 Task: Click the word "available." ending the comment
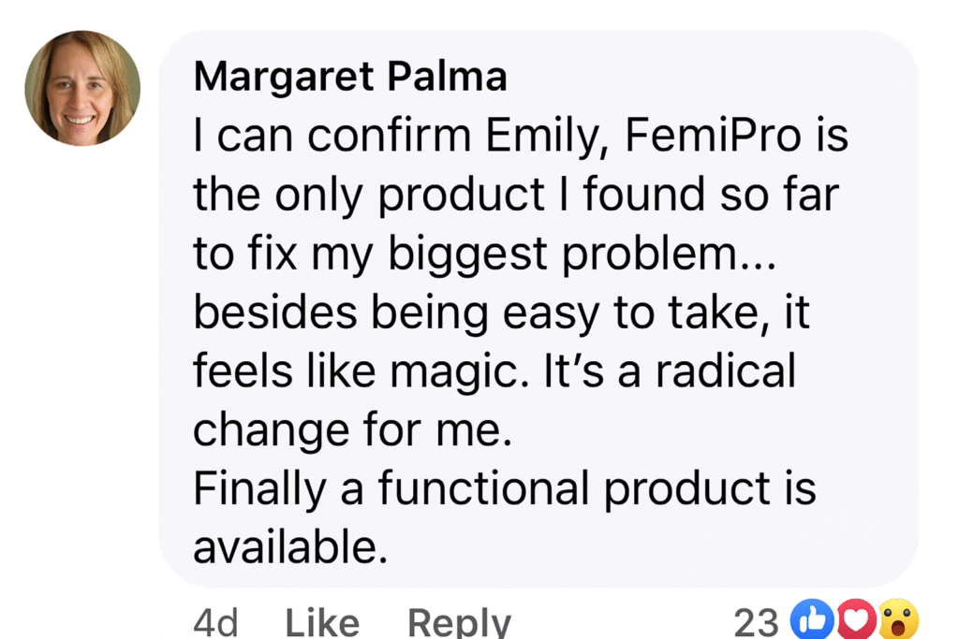pyautogui.click(x=290, y=548)
